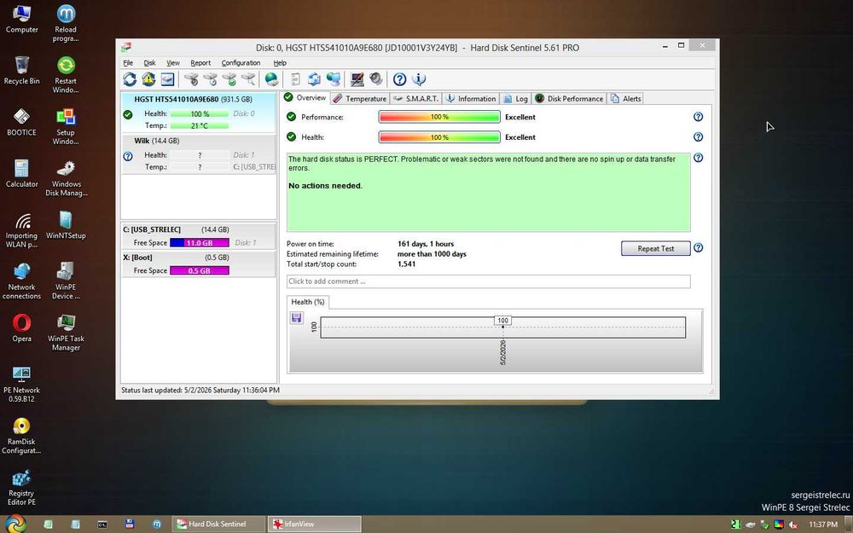Click the hard drive picture toolbar icon
Image resolution: width=853 pixels, height=533 pixels.
click(167, 79)
